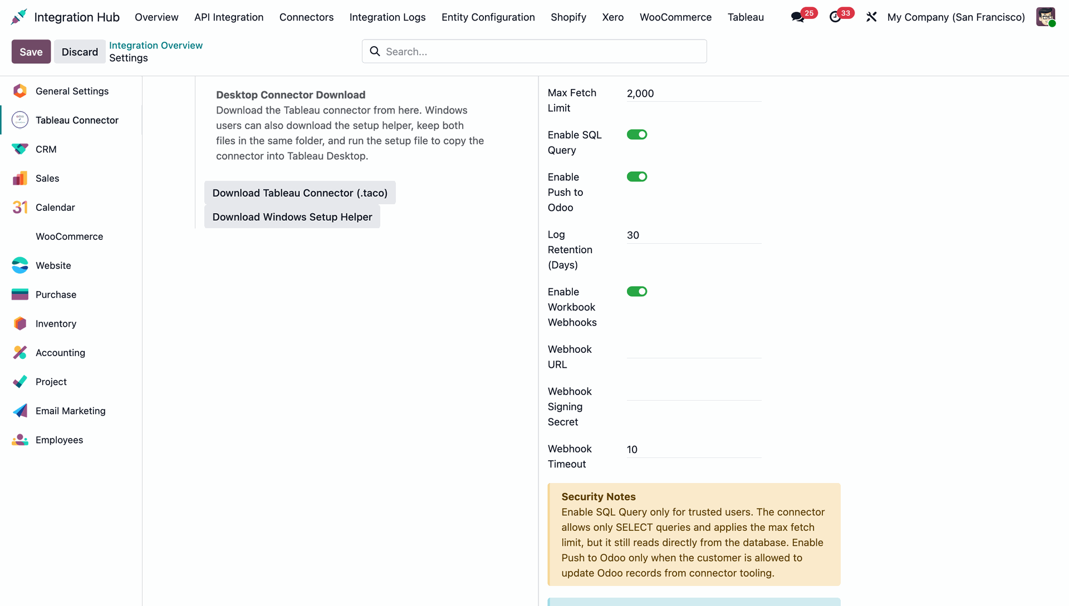Open the activities clock icon
Screen dimensions: 1069x606
coord(835,17)
